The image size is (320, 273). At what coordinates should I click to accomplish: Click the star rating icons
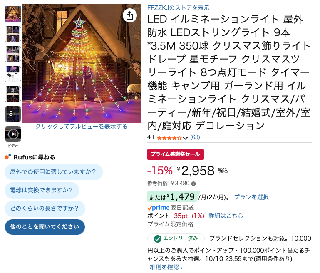[x=169, y=138]
